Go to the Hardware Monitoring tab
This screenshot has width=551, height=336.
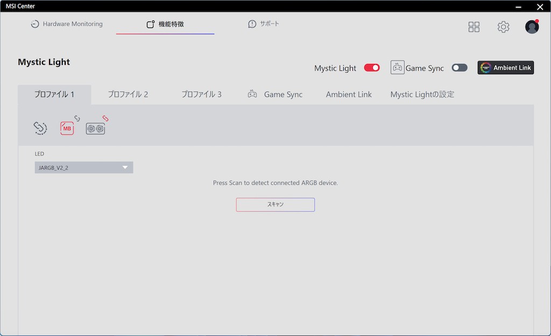click(x=67, y=24)
